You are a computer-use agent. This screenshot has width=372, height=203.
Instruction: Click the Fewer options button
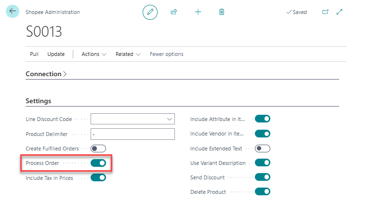coord(166,54)
